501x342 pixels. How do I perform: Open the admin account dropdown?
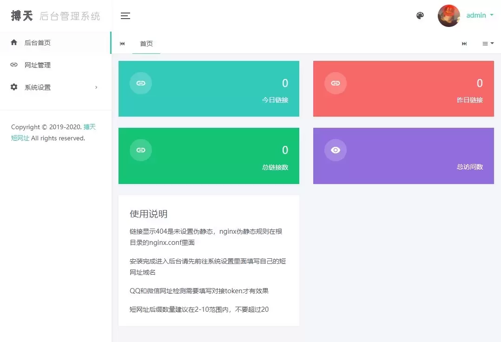[480, 15]
